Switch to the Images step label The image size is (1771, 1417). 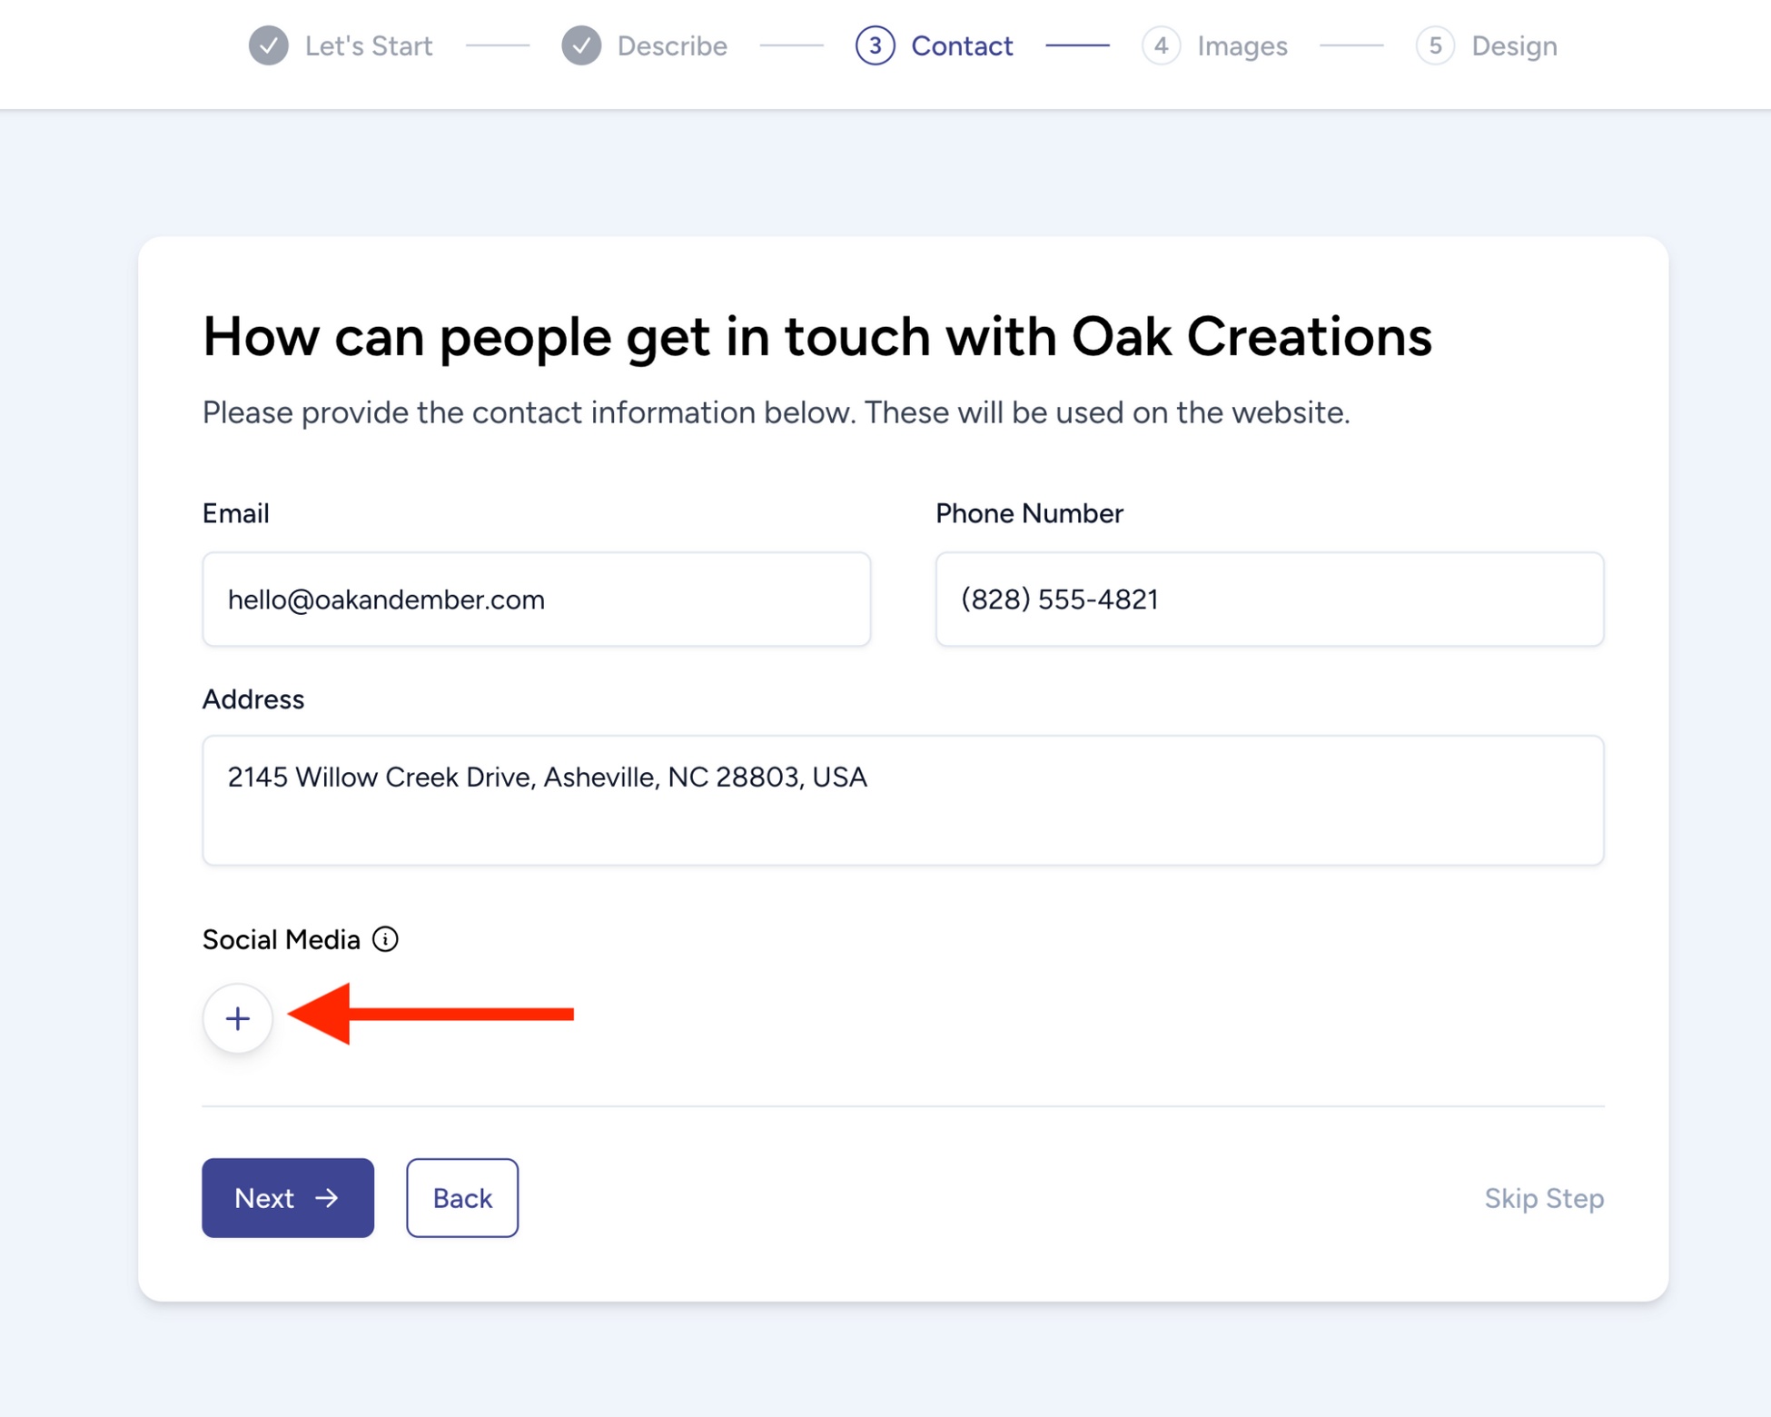pyautogui.click(x=1241, y=45)
